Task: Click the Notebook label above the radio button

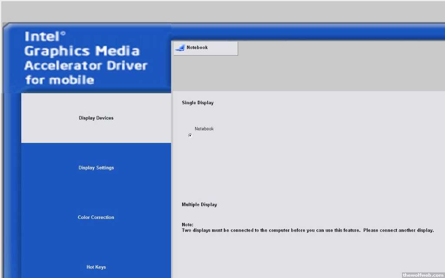Action: tap(204, 129)
